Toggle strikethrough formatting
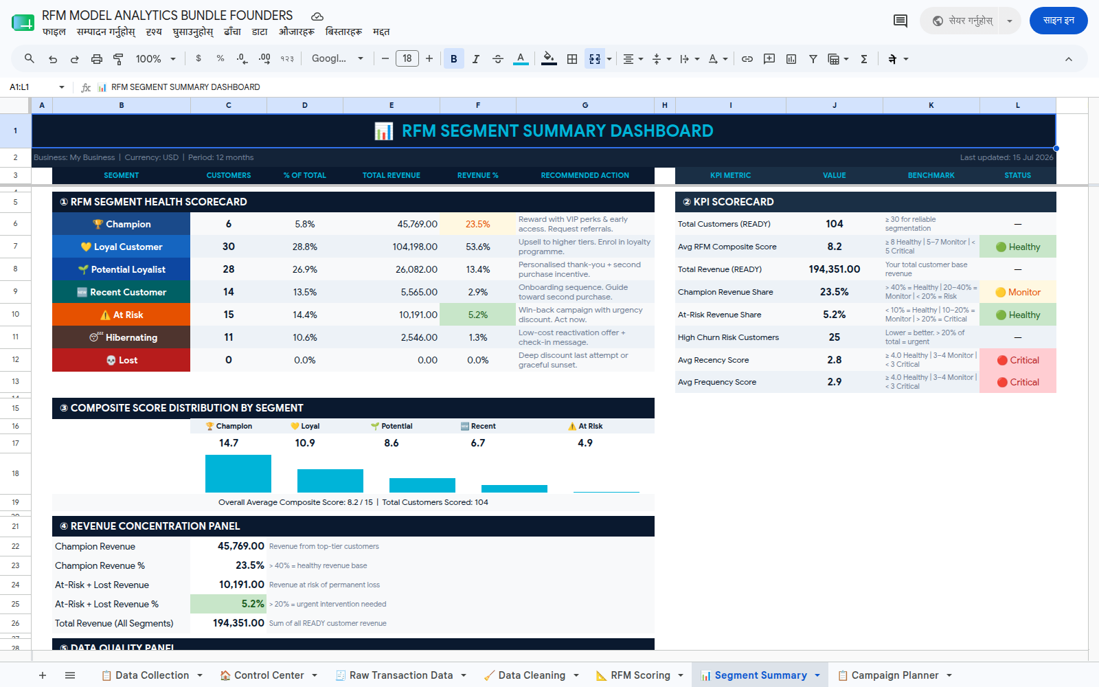The image size is (1099, 687). pyautogui.click(x=498, y=59)
